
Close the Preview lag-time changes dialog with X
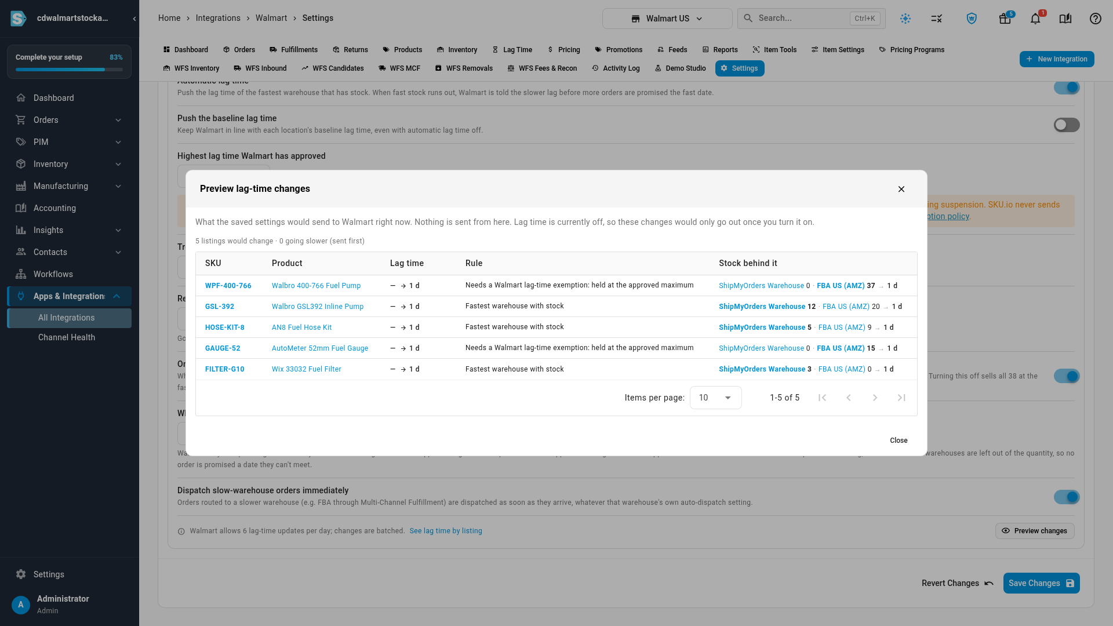[901, 189]
